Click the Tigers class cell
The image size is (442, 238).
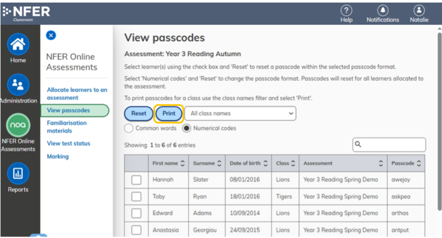(284, 197)
